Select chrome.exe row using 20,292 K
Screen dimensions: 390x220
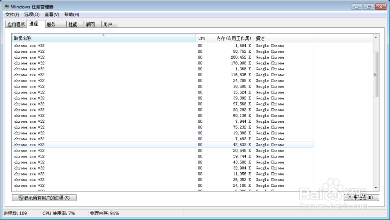[163, 110]
